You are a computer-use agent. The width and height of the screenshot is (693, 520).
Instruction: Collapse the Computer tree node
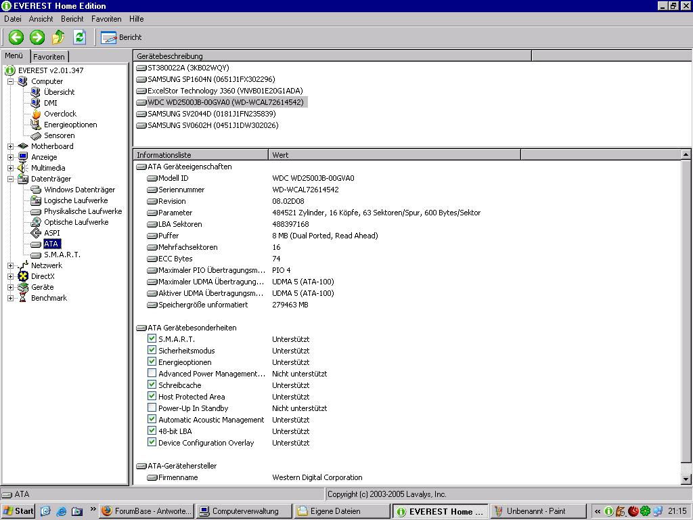(x=11, y=81)
